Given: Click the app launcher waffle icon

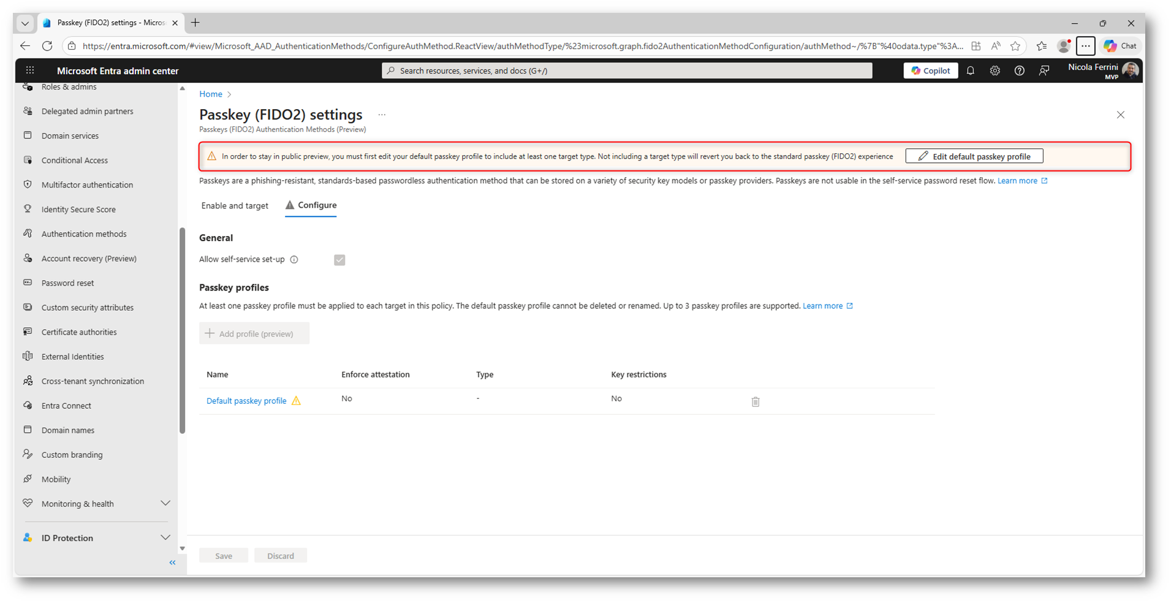Looking at the screenshot, I should 30,70.
